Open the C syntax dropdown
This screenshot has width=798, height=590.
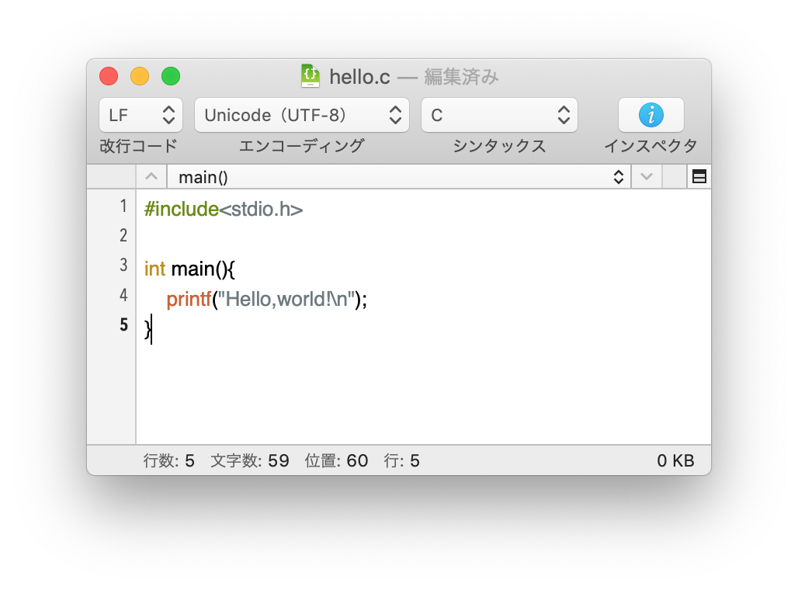(499, 115)
